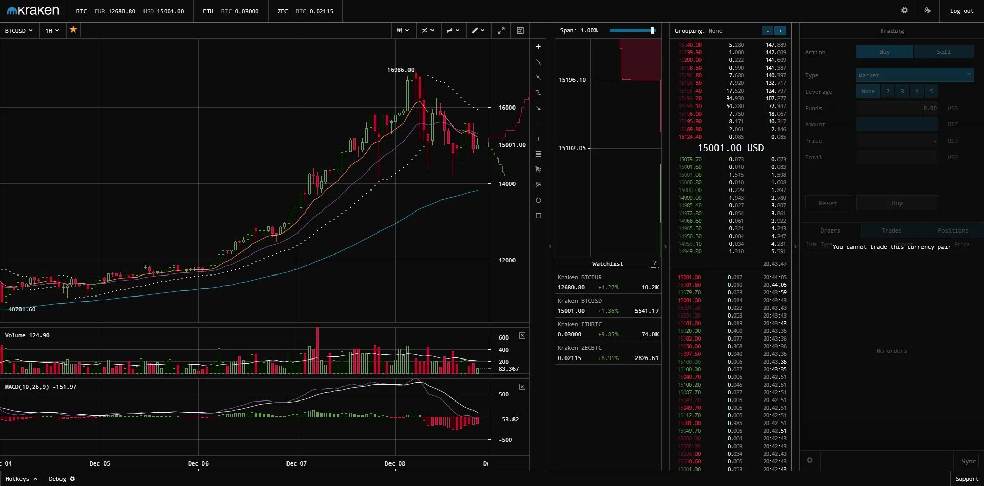This screenshot has width=984, height=486.
Task: Select the Buy action
Action: (x=884, y=52)
